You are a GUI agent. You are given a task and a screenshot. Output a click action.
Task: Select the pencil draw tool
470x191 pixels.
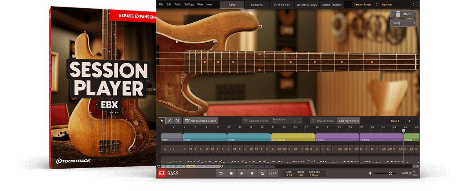[170, 121]
